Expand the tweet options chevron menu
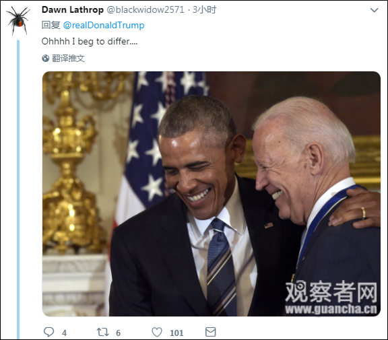This screenshot has width=388, height=340. [374, 10]
